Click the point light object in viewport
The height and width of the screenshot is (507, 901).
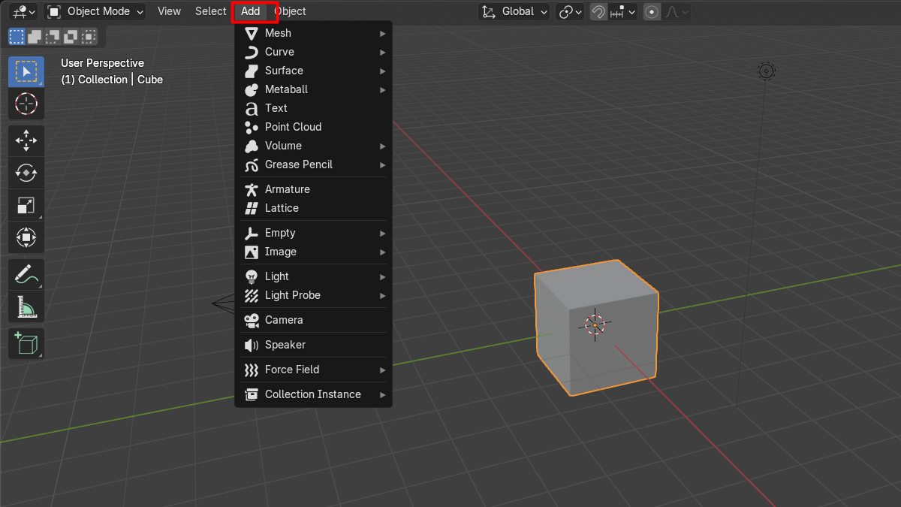(x=766, y=71)
